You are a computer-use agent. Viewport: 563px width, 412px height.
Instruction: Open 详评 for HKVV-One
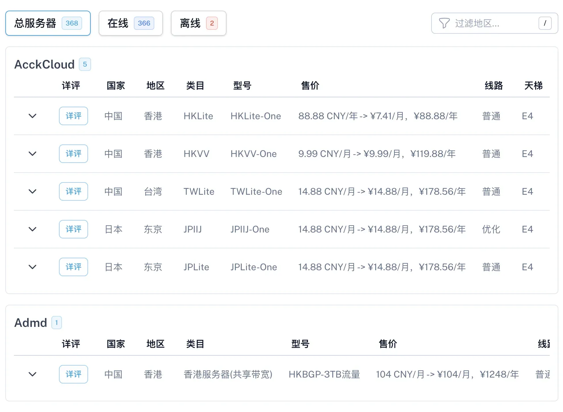[x=74, y=154]
